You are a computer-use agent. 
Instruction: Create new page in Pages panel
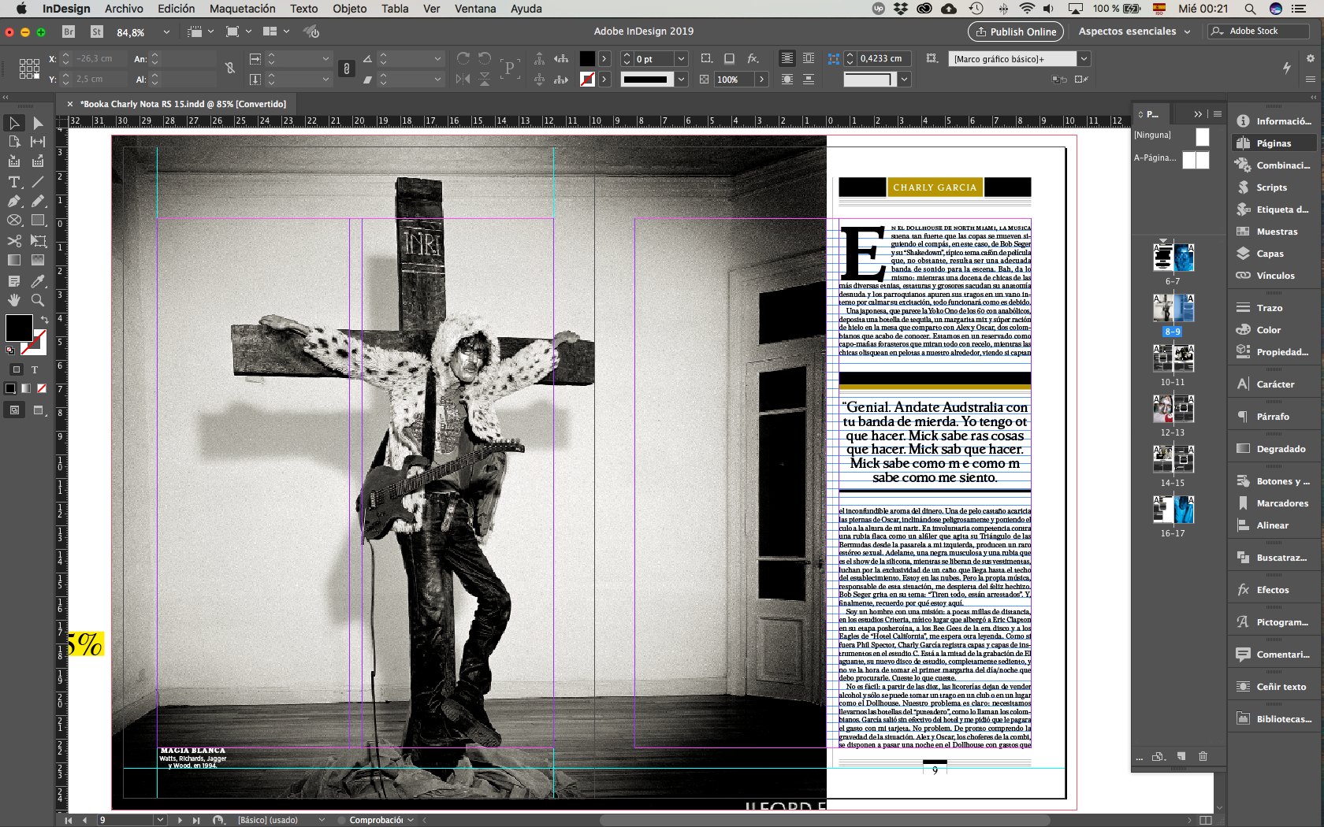pyautogui.click(x=1181, y=756)
